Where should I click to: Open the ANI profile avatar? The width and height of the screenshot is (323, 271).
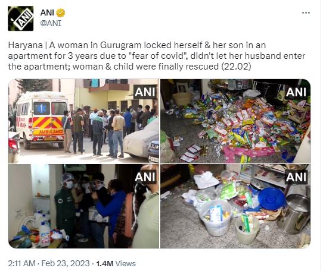point(21,18)
